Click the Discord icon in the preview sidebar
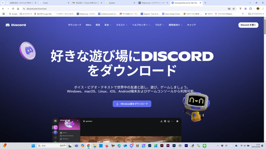266x149 pixels. (x=55, y=121)
